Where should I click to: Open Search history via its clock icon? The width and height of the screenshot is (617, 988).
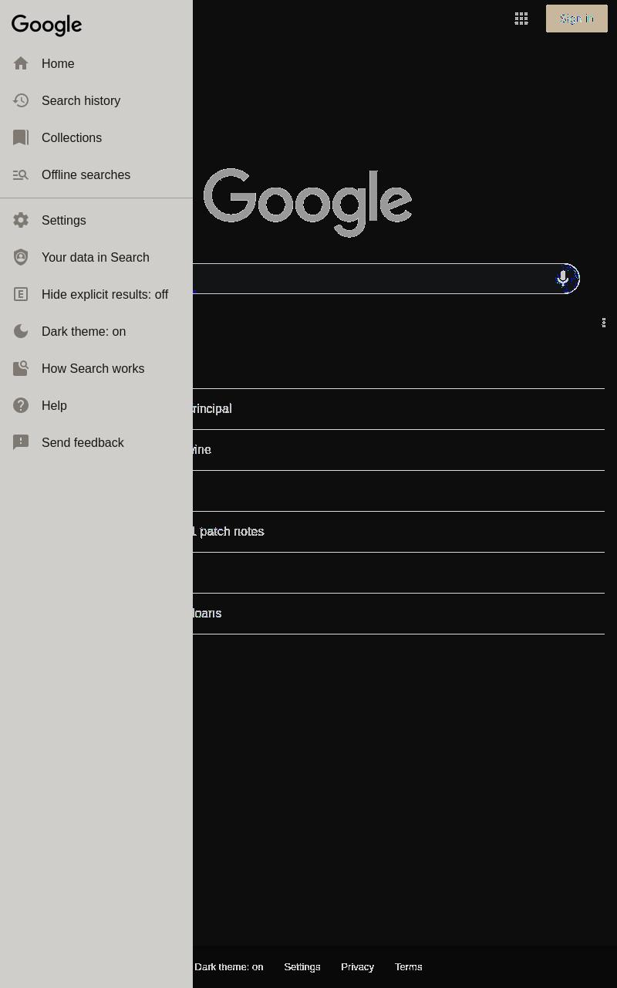tap(21, 100)
